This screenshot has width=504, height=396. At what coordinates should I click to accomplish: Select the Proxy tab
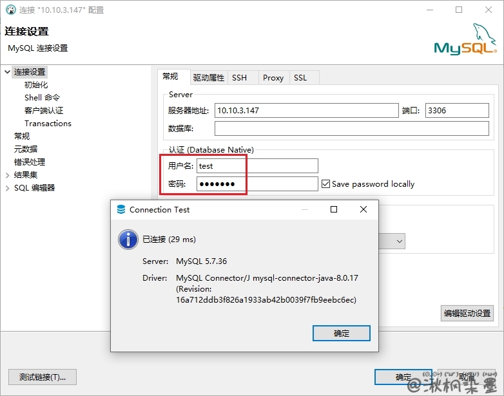273,78
